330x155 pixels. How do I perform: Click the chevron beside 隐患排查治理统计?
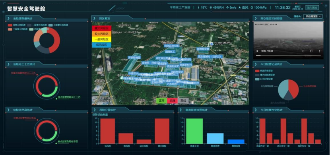[181, 110]
